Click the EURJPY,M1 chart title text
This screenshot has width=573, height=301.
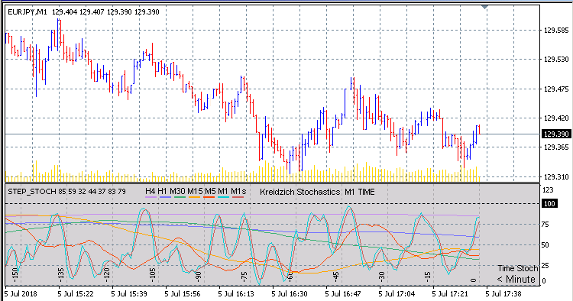coord(28,12)
